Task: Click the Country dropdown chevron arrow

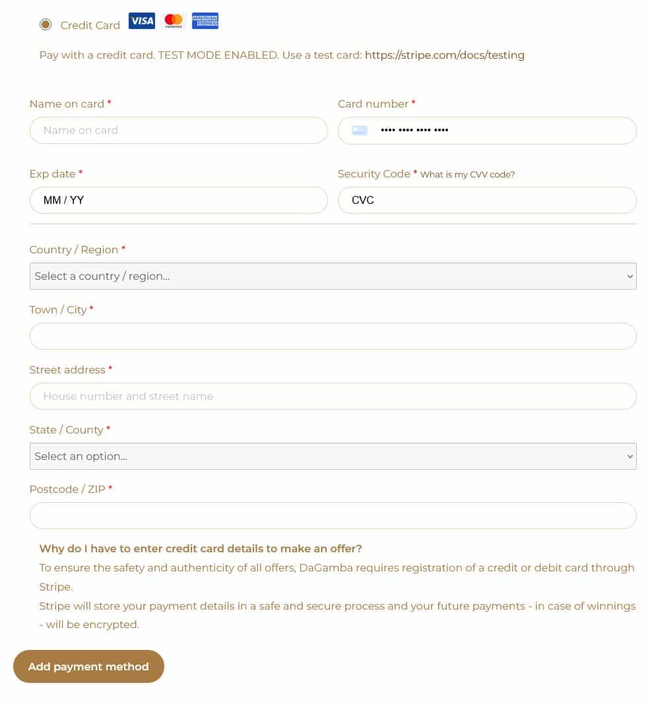Action: point(630,276)
